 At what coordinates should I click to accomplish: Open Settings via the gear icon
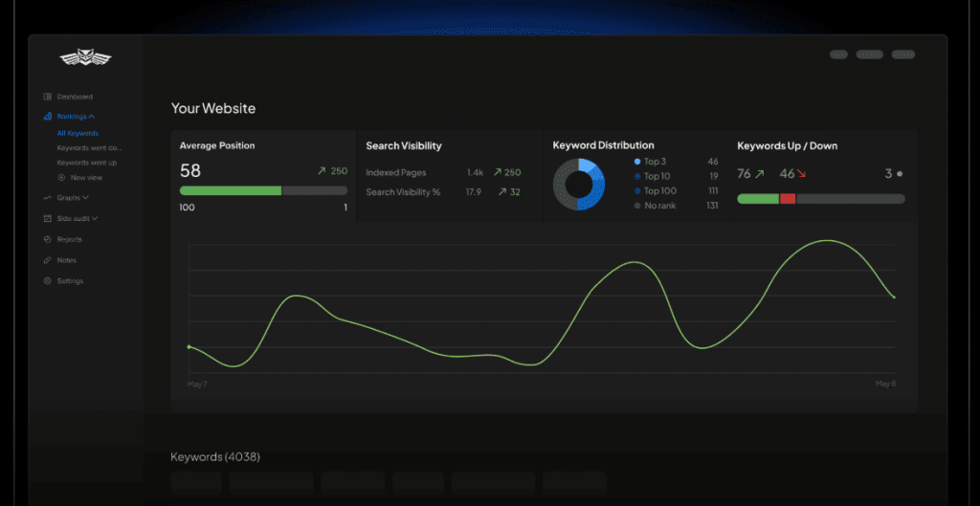tap(47, 281)
